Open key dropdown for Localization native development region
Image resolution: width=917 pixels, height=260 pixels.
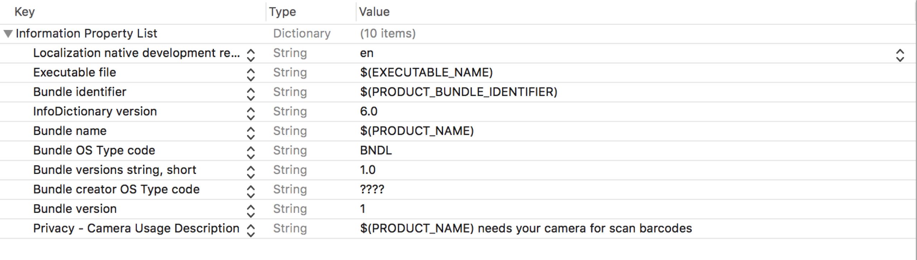(x=251, y=55)
